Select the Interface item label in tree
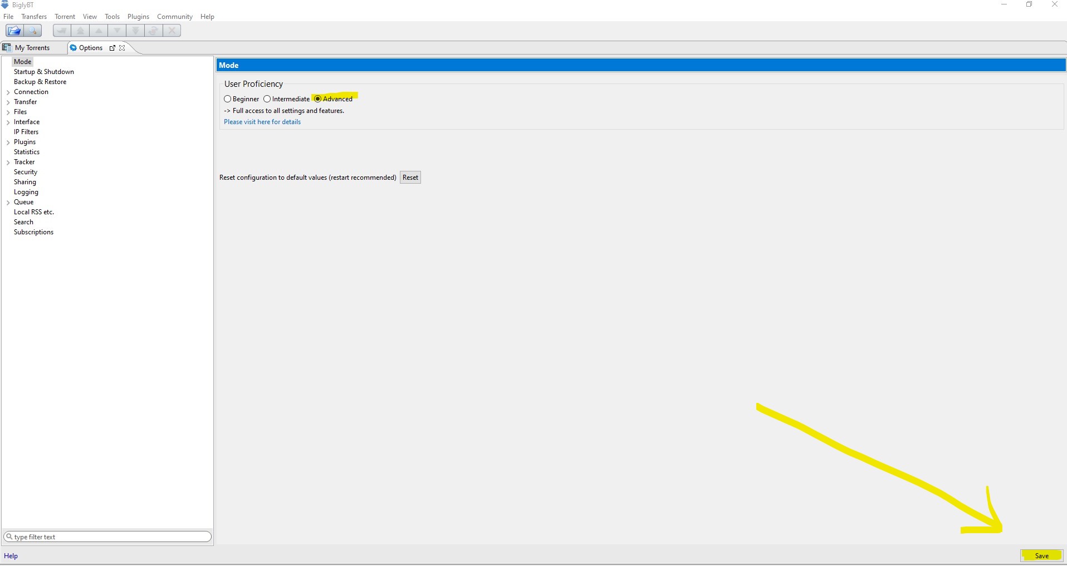 click(x=27, y=122)
